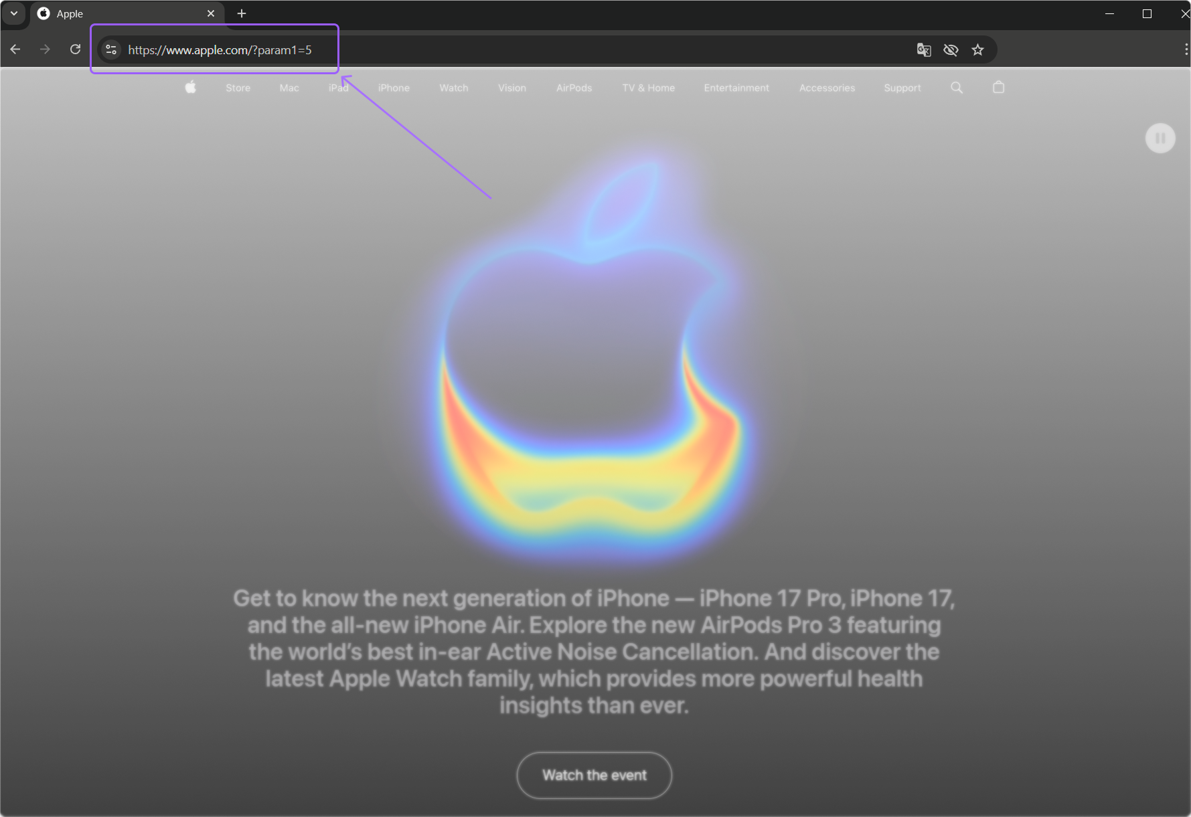Open the iPad menu item
Image resolution: width=1191 pixels, height=817 pixels.
(x=339, y=88)
